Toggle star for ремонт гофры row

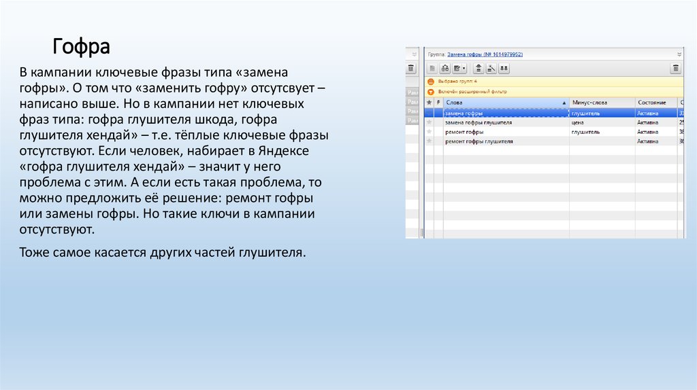point(429,132)
